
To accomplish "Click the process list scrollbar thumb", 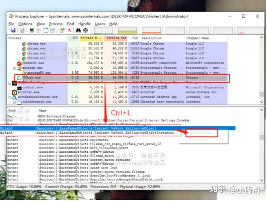I will [x=261, y=94].
